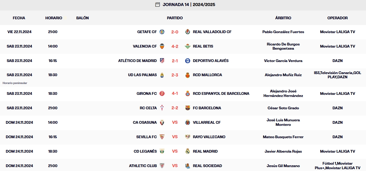The image size is (366, 171).
Task: Click the Getafe CF club crest
Action: 162,32
